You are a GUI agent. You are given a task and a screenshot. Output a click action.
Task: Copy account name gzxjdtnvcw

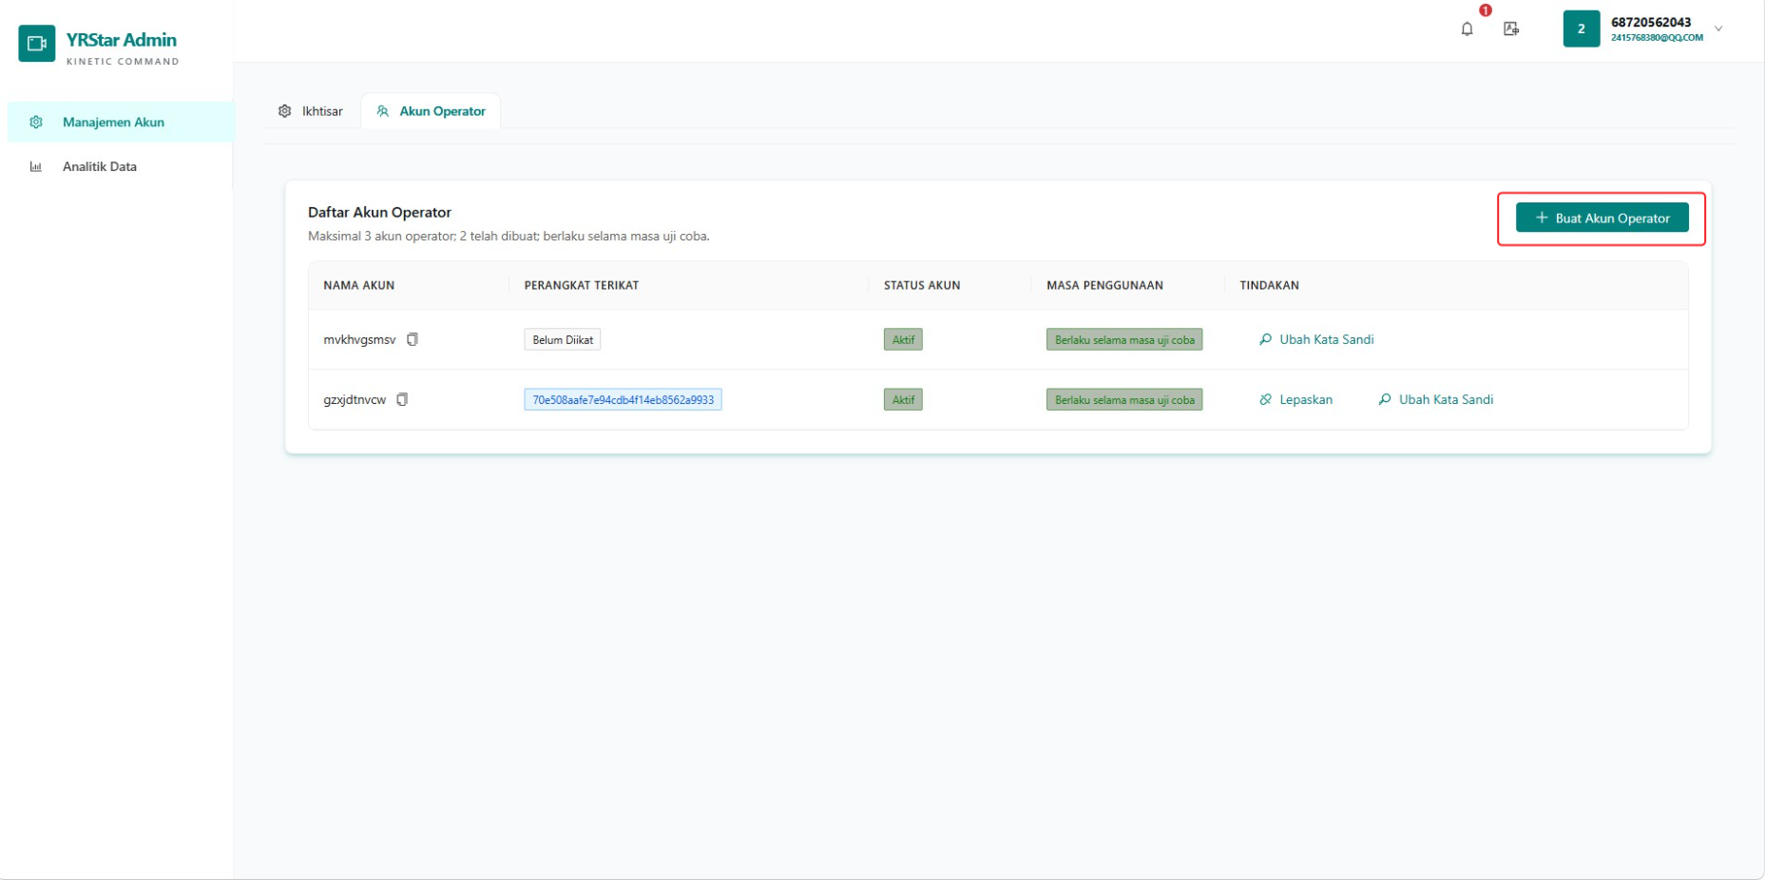[x=402, y=399]
